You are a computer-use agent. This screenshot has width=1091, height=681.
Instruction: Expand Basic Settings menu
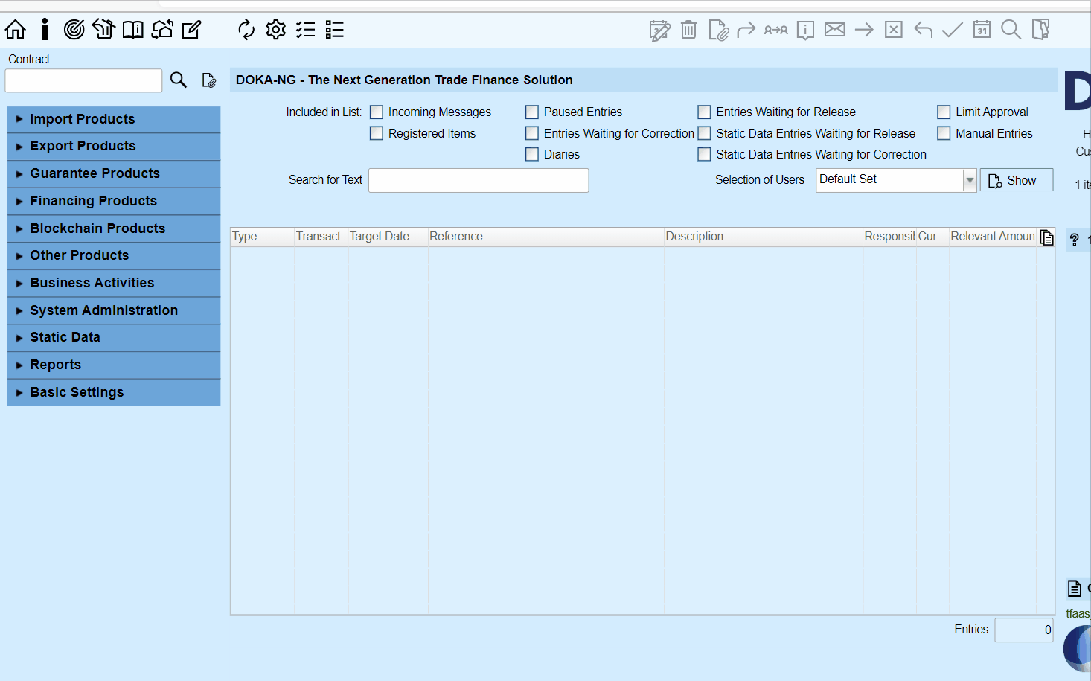click(x=114, y=392)
